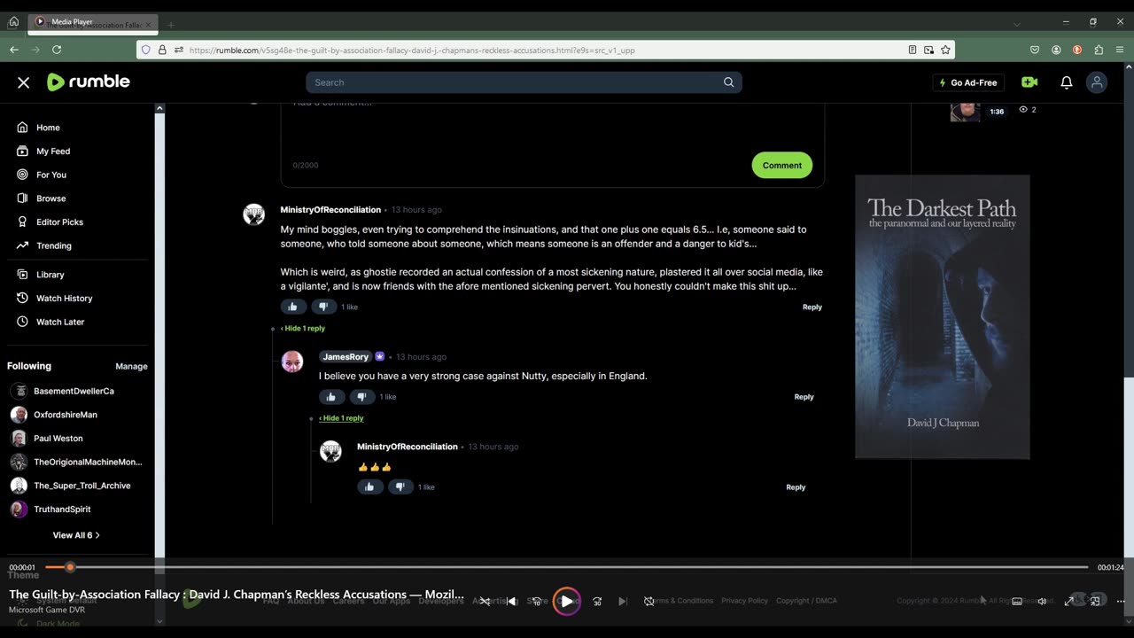The height and width of the screenshot is (638, 1134).
Task: Collapse replies under JamesRory's comment
Action: 341,418
